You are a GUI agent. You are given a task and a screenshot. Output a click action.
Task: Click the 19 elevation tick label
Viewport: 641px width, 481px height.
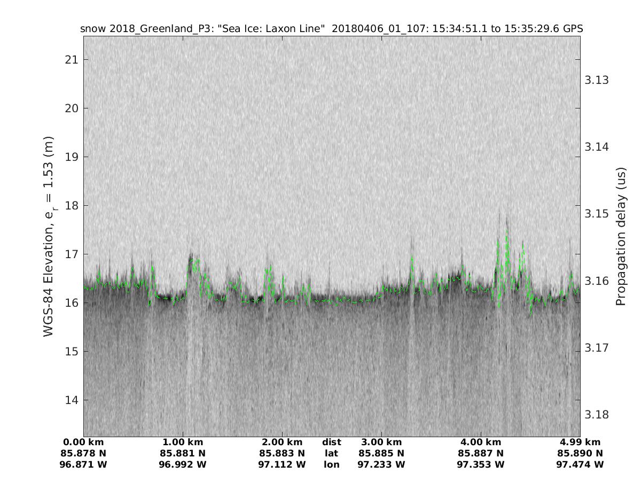(71, 157)
